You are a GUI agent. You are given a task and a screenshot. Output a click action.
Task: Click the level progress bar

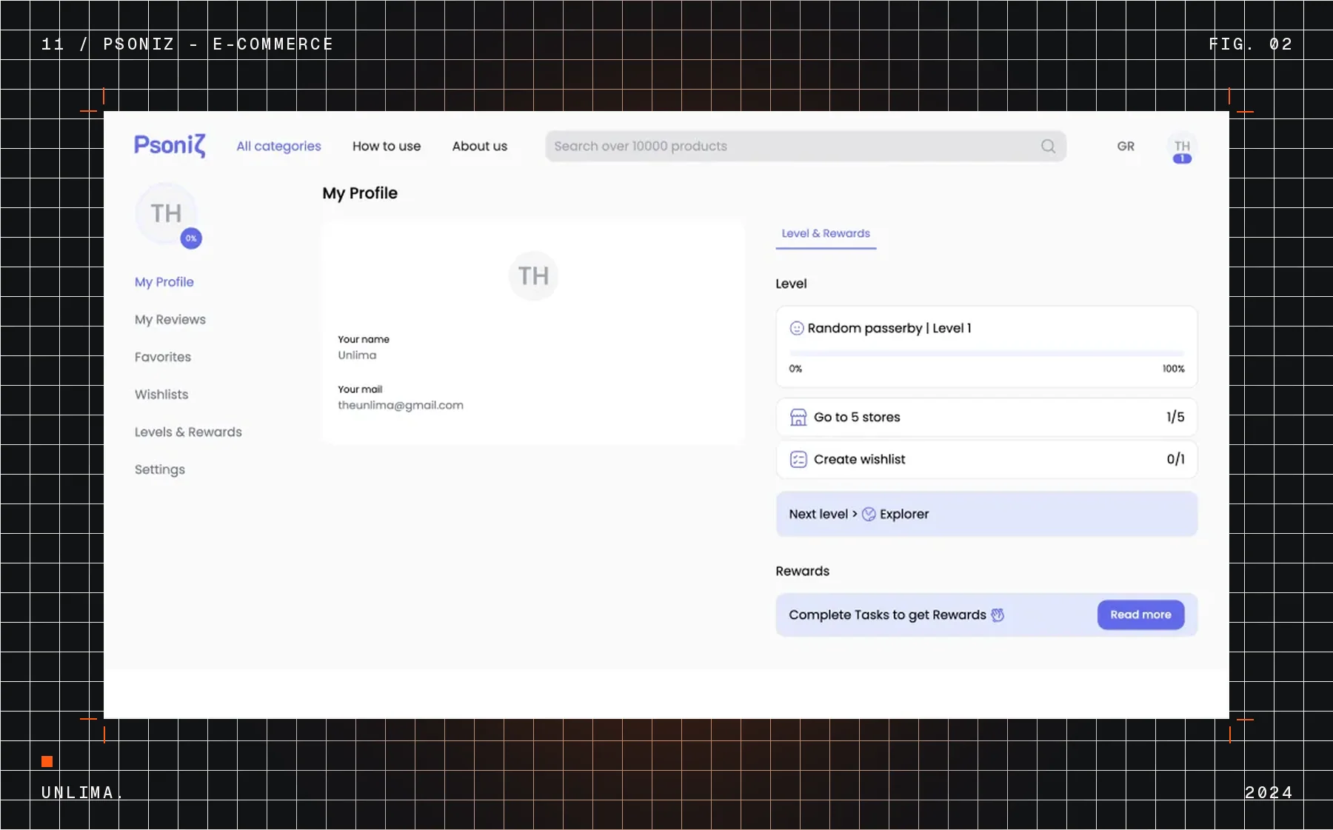[986, 353]
